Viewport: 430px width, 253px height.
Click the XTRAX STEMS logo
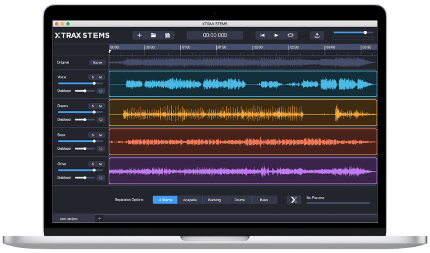(82, 35)
